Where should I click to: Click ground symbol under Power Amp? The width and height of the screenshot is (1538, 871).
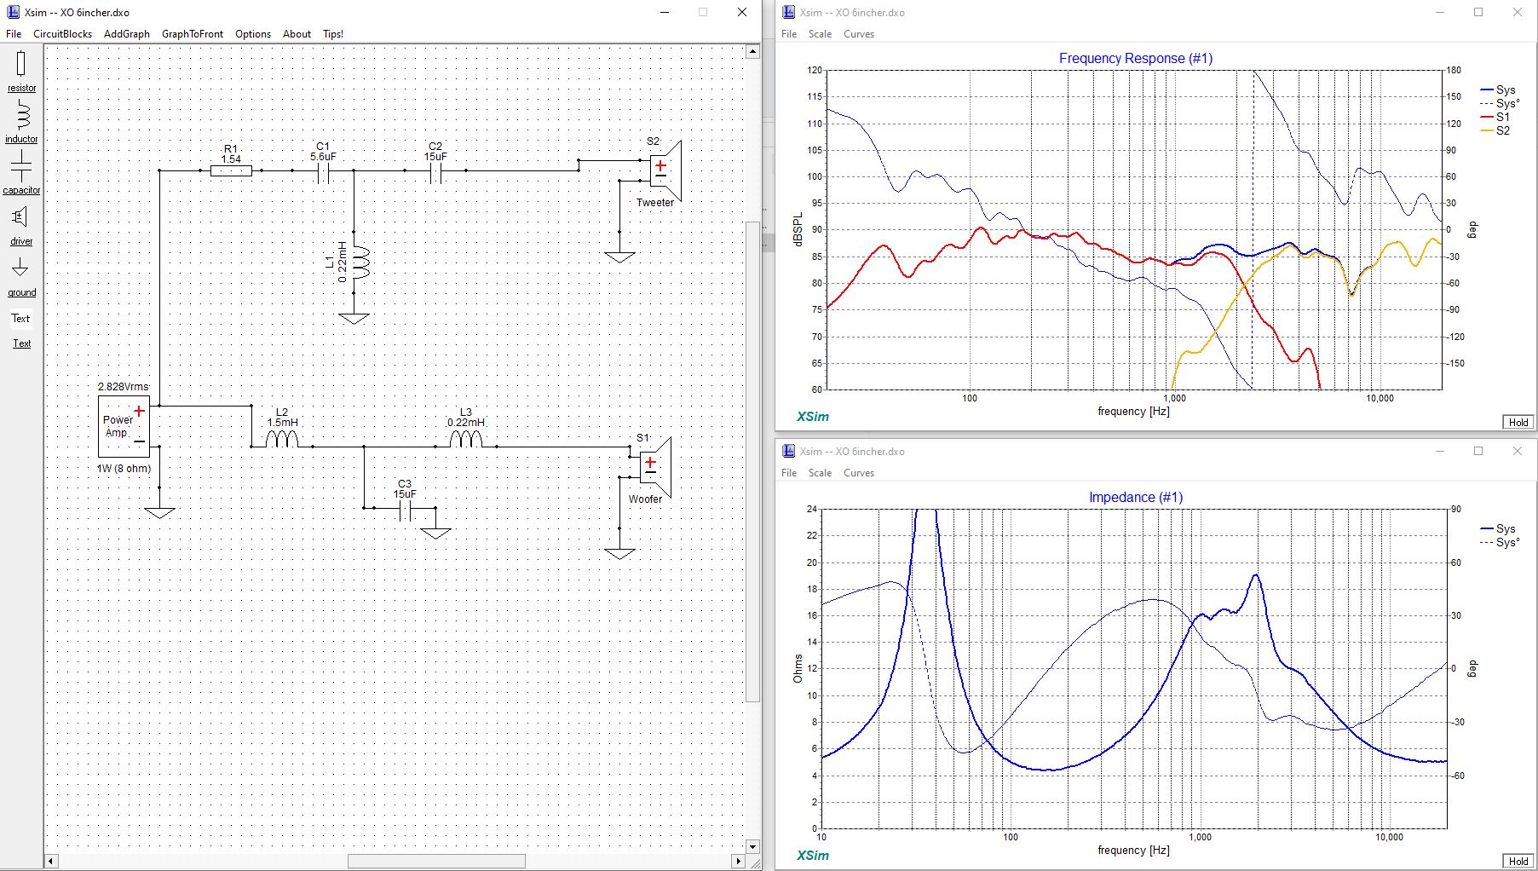pos(159,512)
